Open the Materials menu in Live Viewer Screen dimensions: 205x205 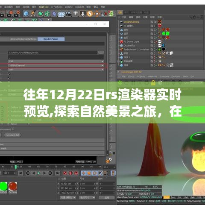point(152,76)
